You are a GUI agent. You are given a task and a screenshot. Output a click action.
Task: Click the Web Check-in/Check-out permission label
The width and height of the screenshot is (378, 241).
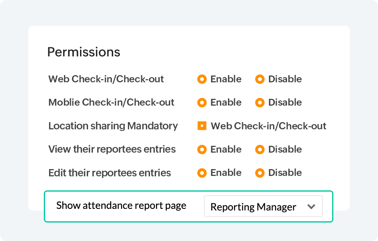coord(106,79)
